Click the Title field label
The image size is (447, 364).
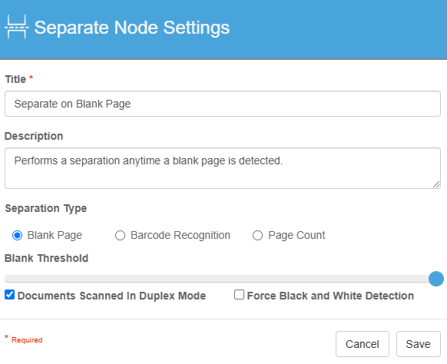click(15, 79)
